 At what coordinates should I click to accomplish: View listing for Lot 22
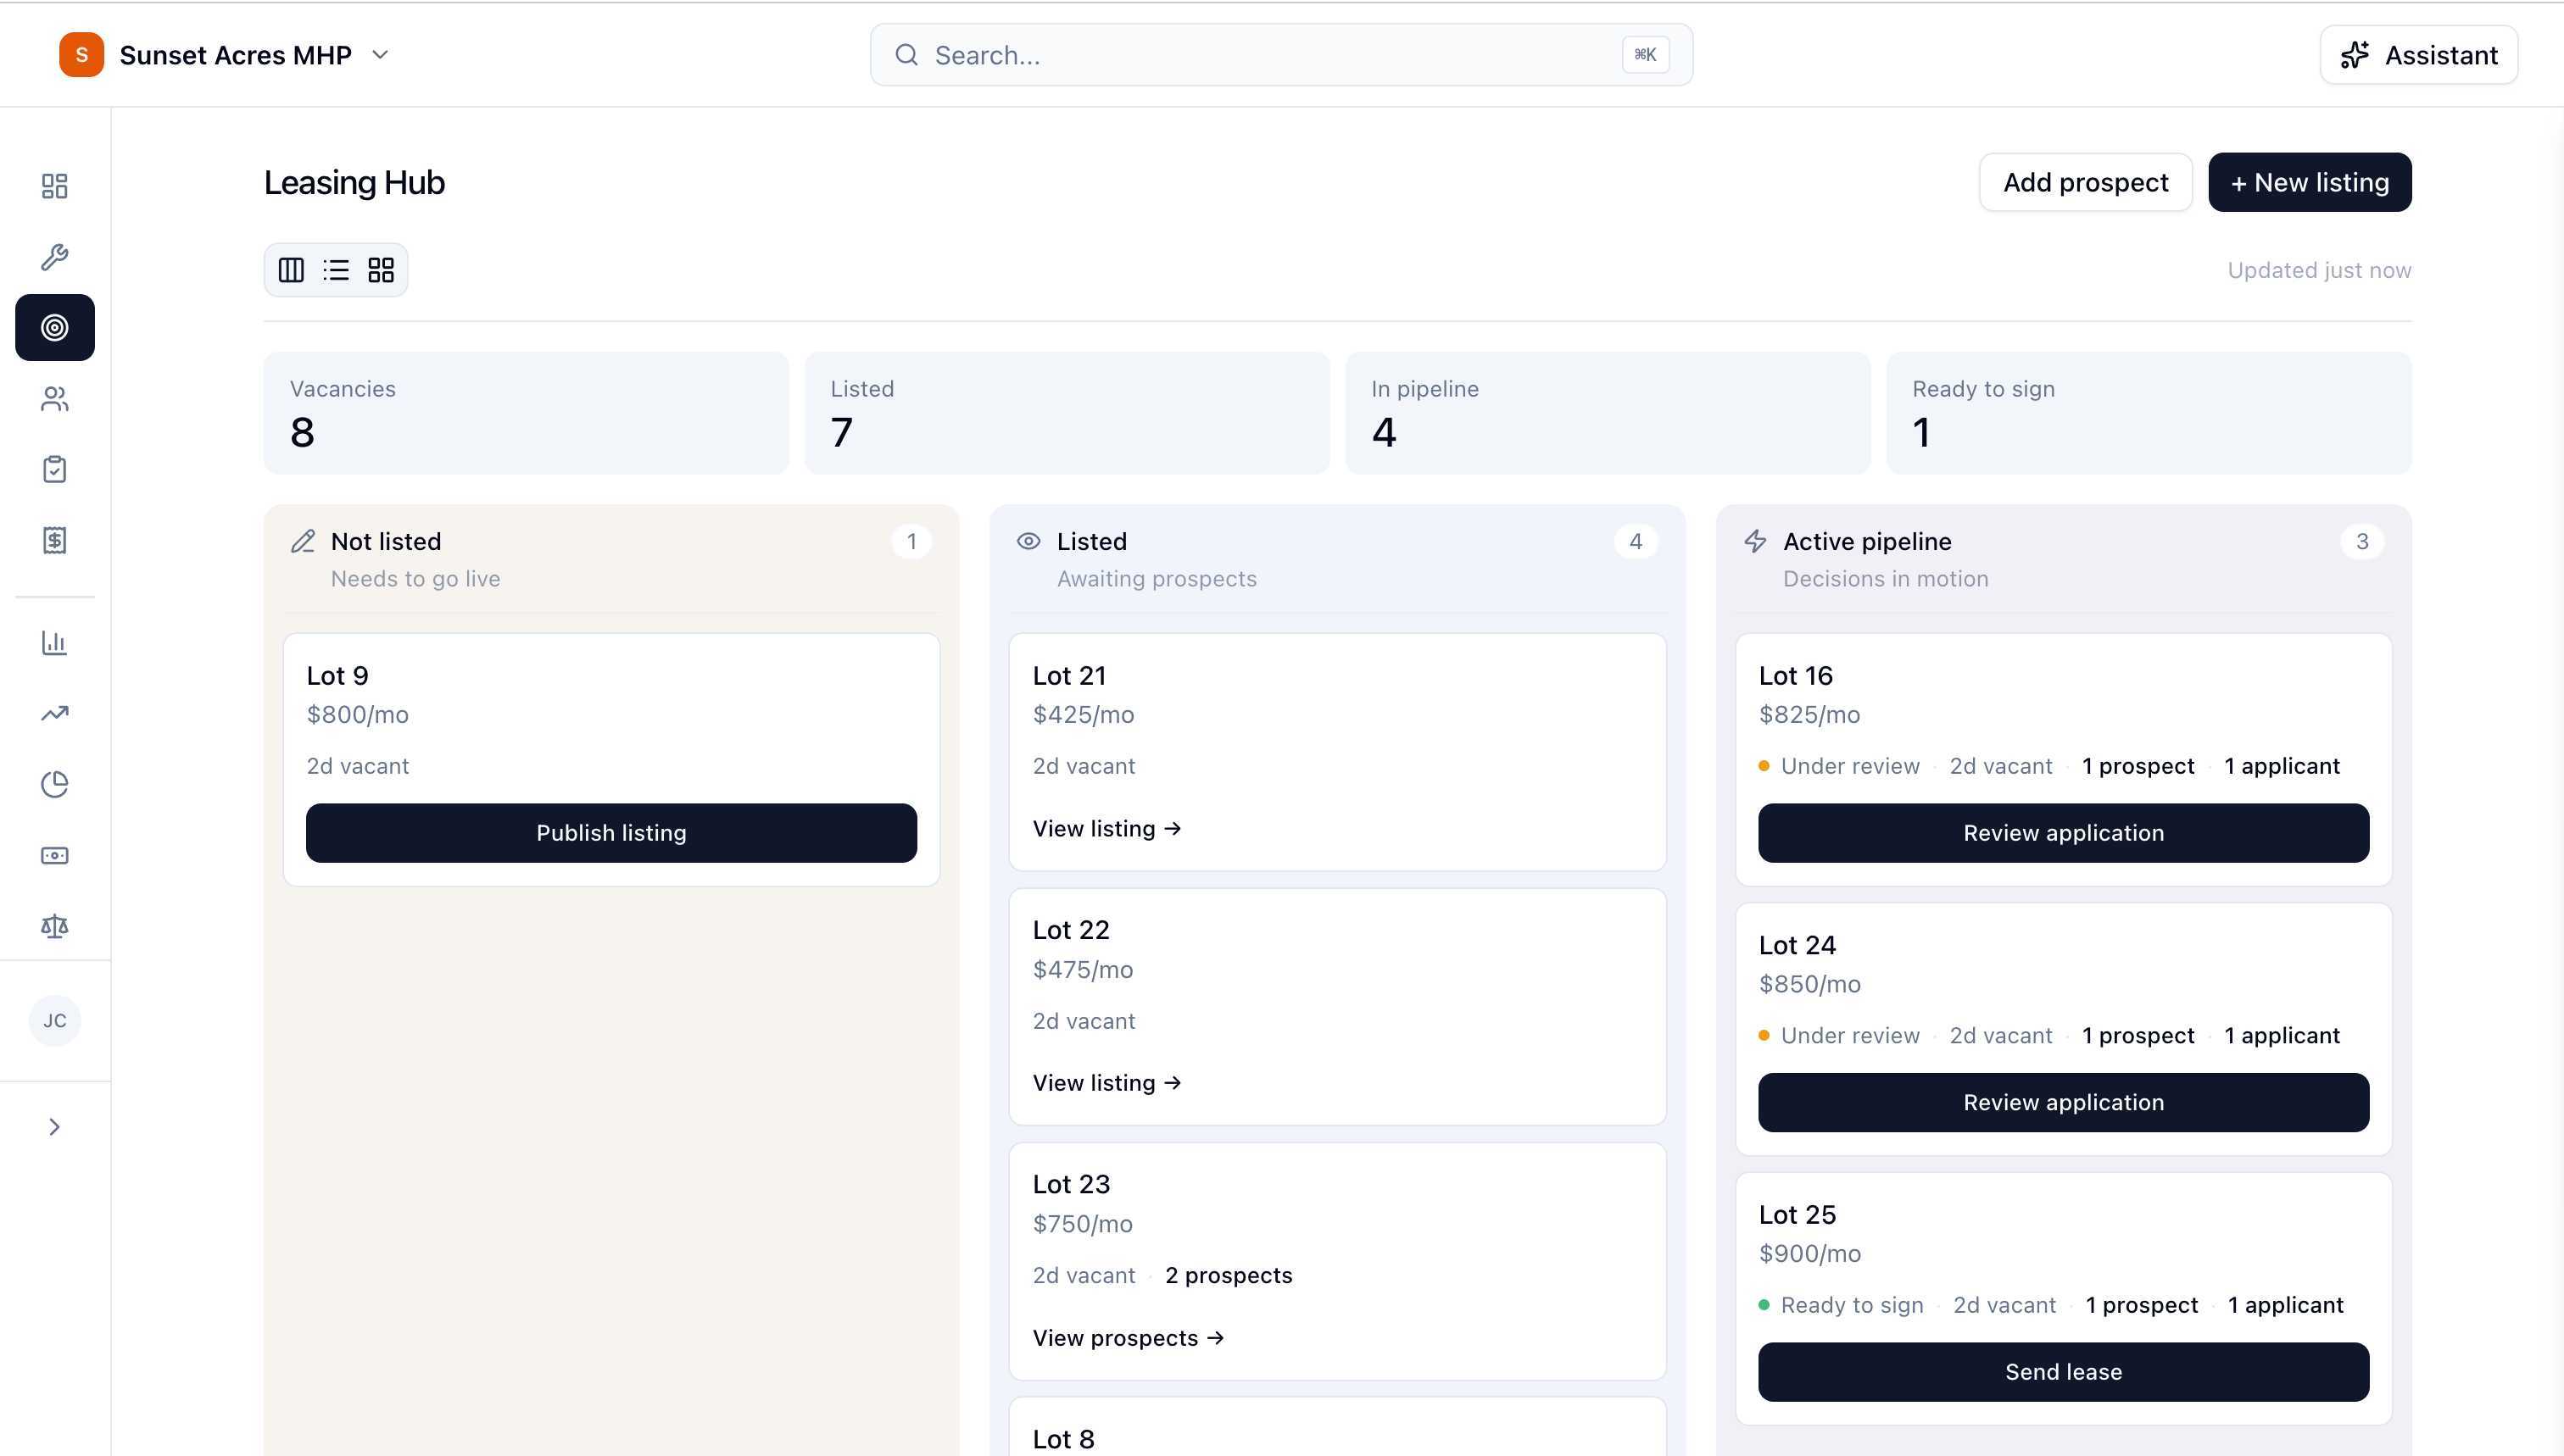point(1106,1083)
